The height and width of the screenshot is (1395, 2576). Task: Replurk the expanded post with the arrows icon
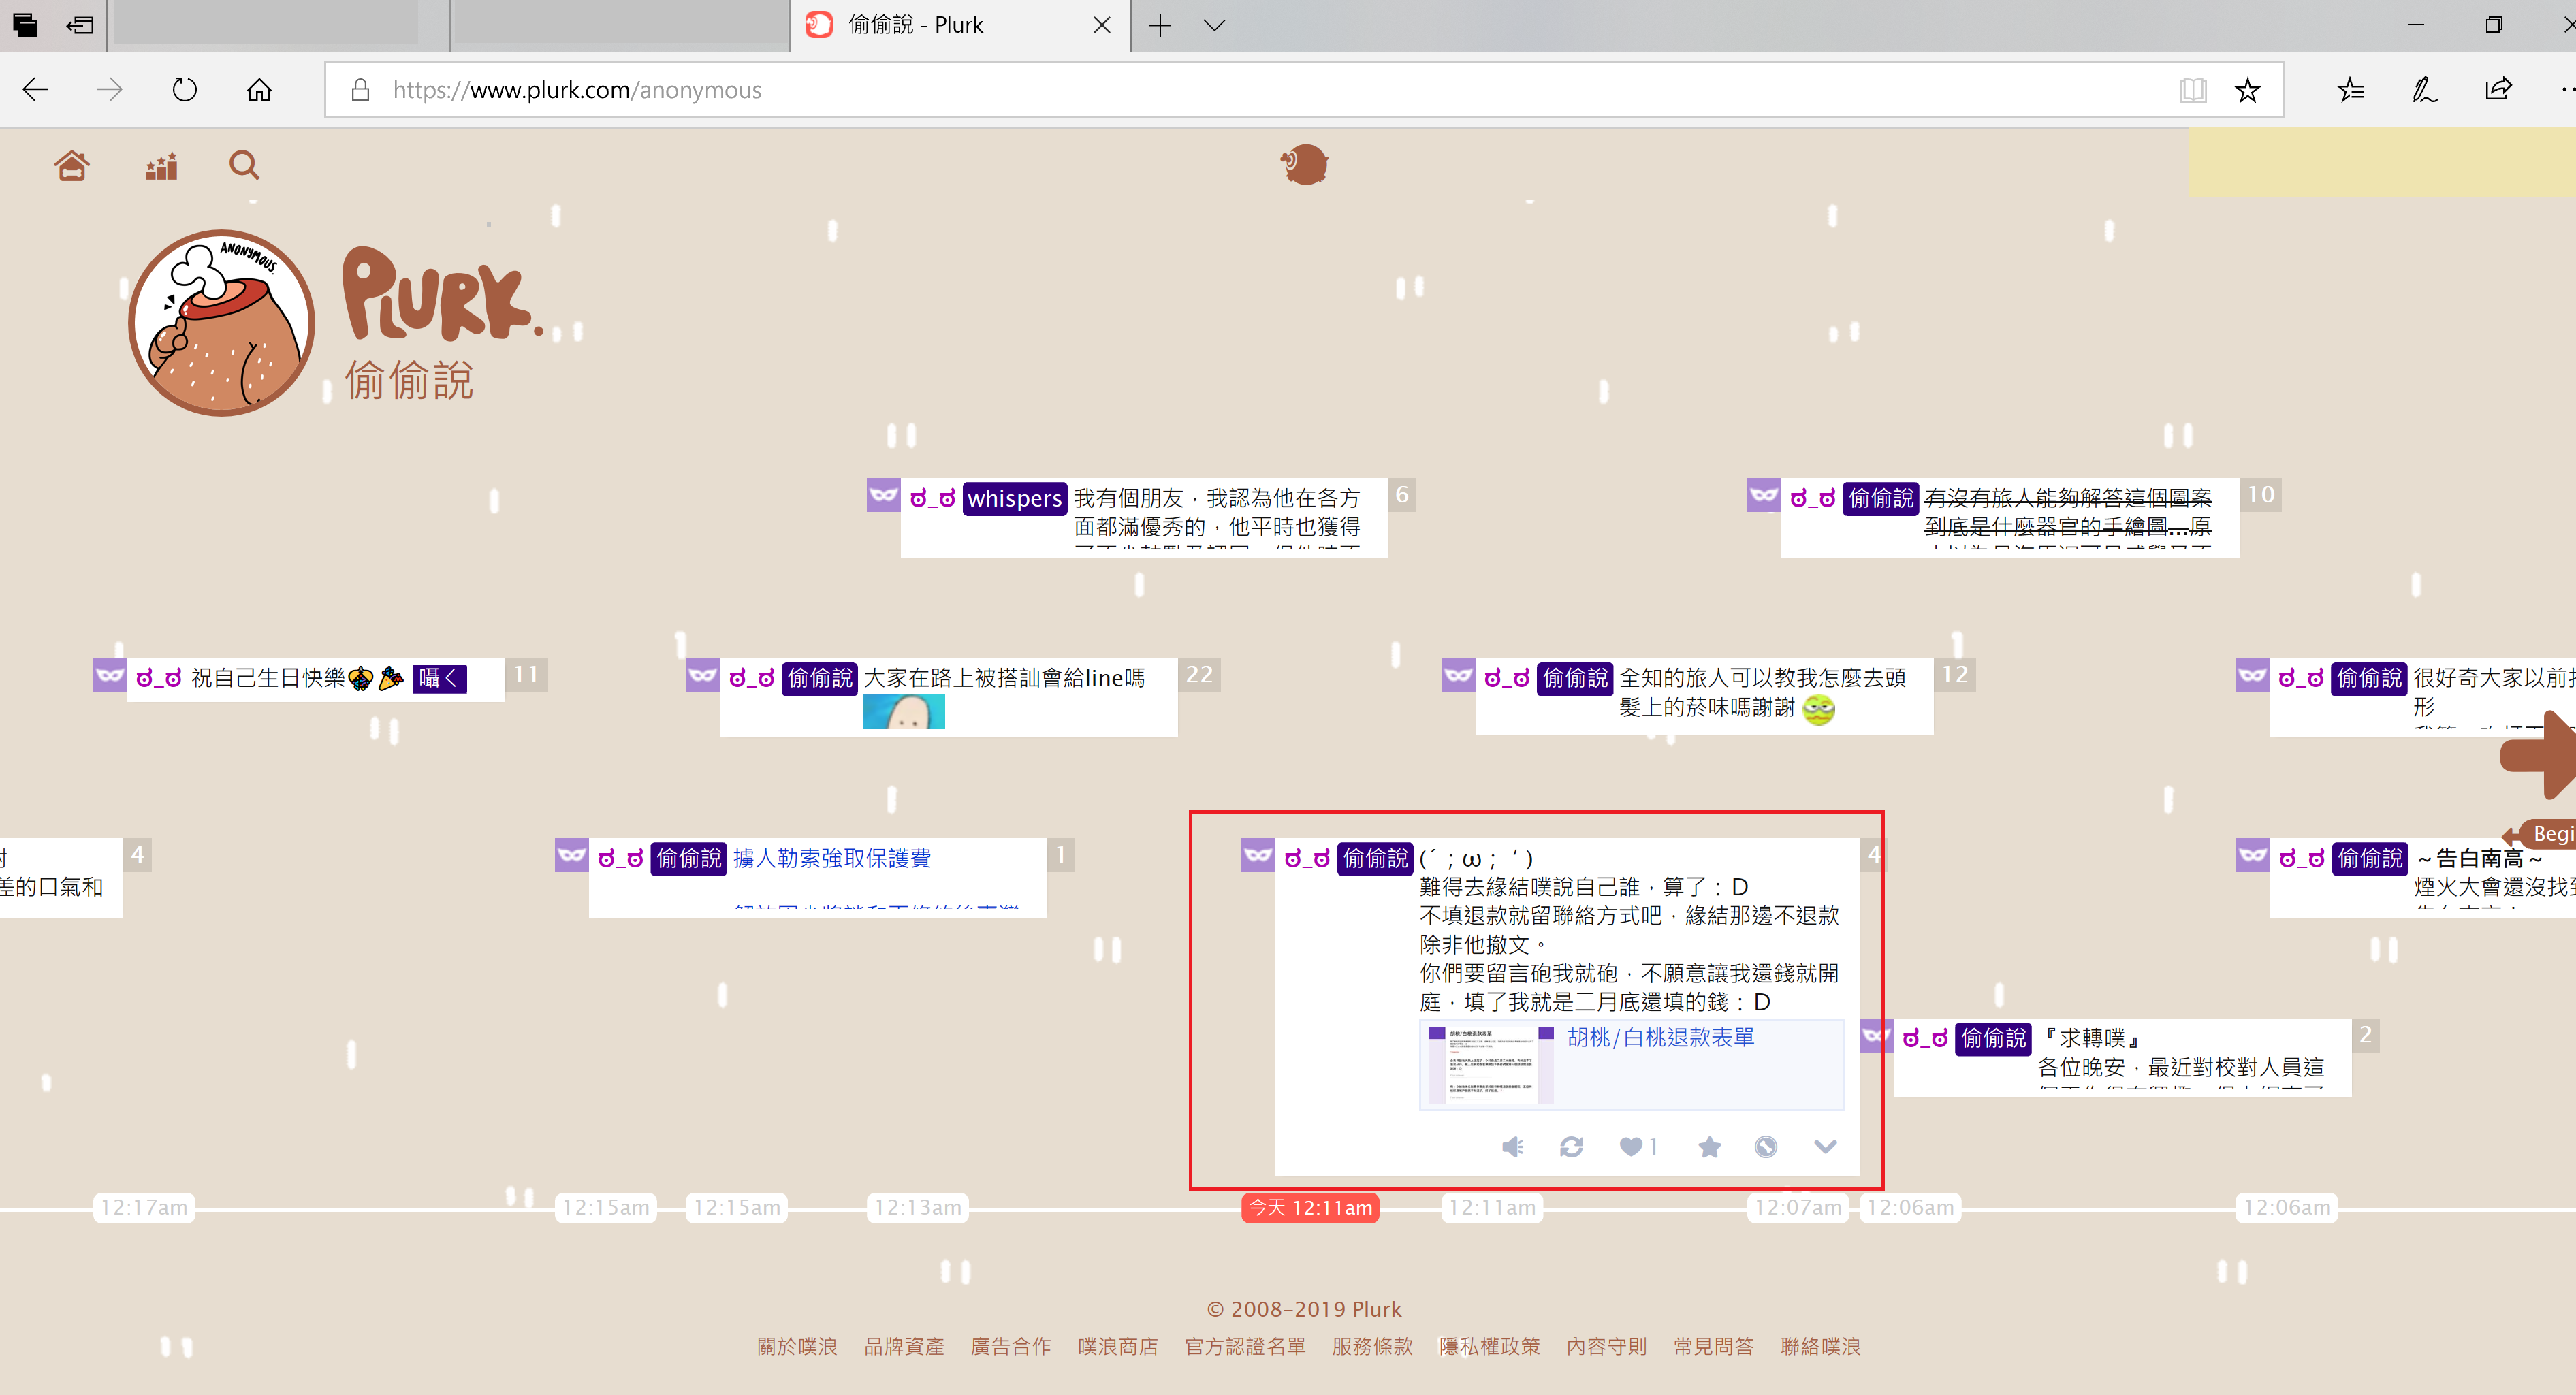pyautogui.click(x=1571, y=1146)
